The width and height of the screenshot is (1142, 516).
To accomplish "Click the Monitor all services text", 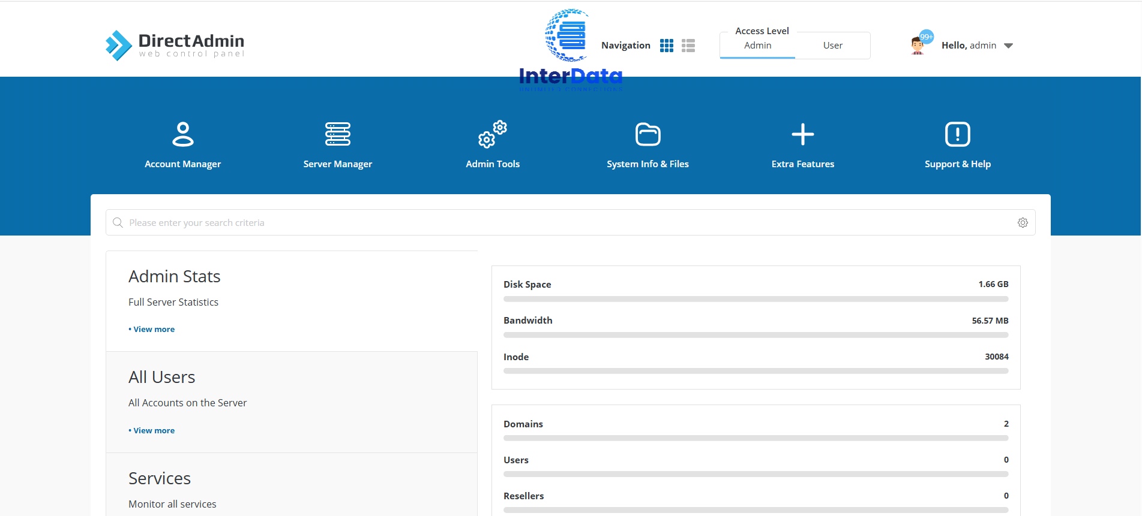I will [172, 504].
